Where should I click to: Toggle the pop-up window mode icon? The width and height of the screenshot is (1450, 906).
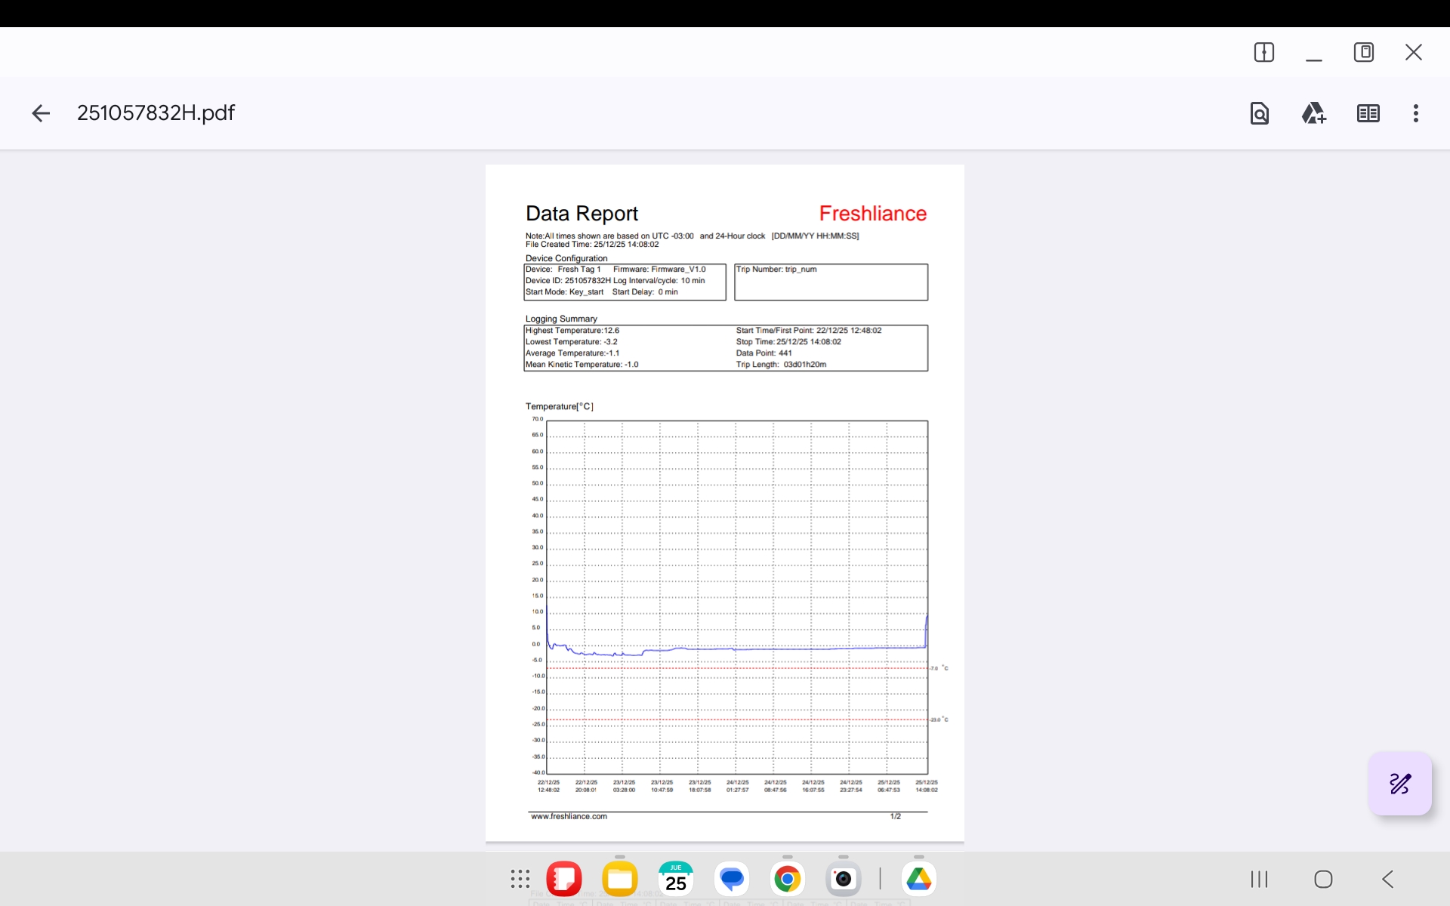1363,52
